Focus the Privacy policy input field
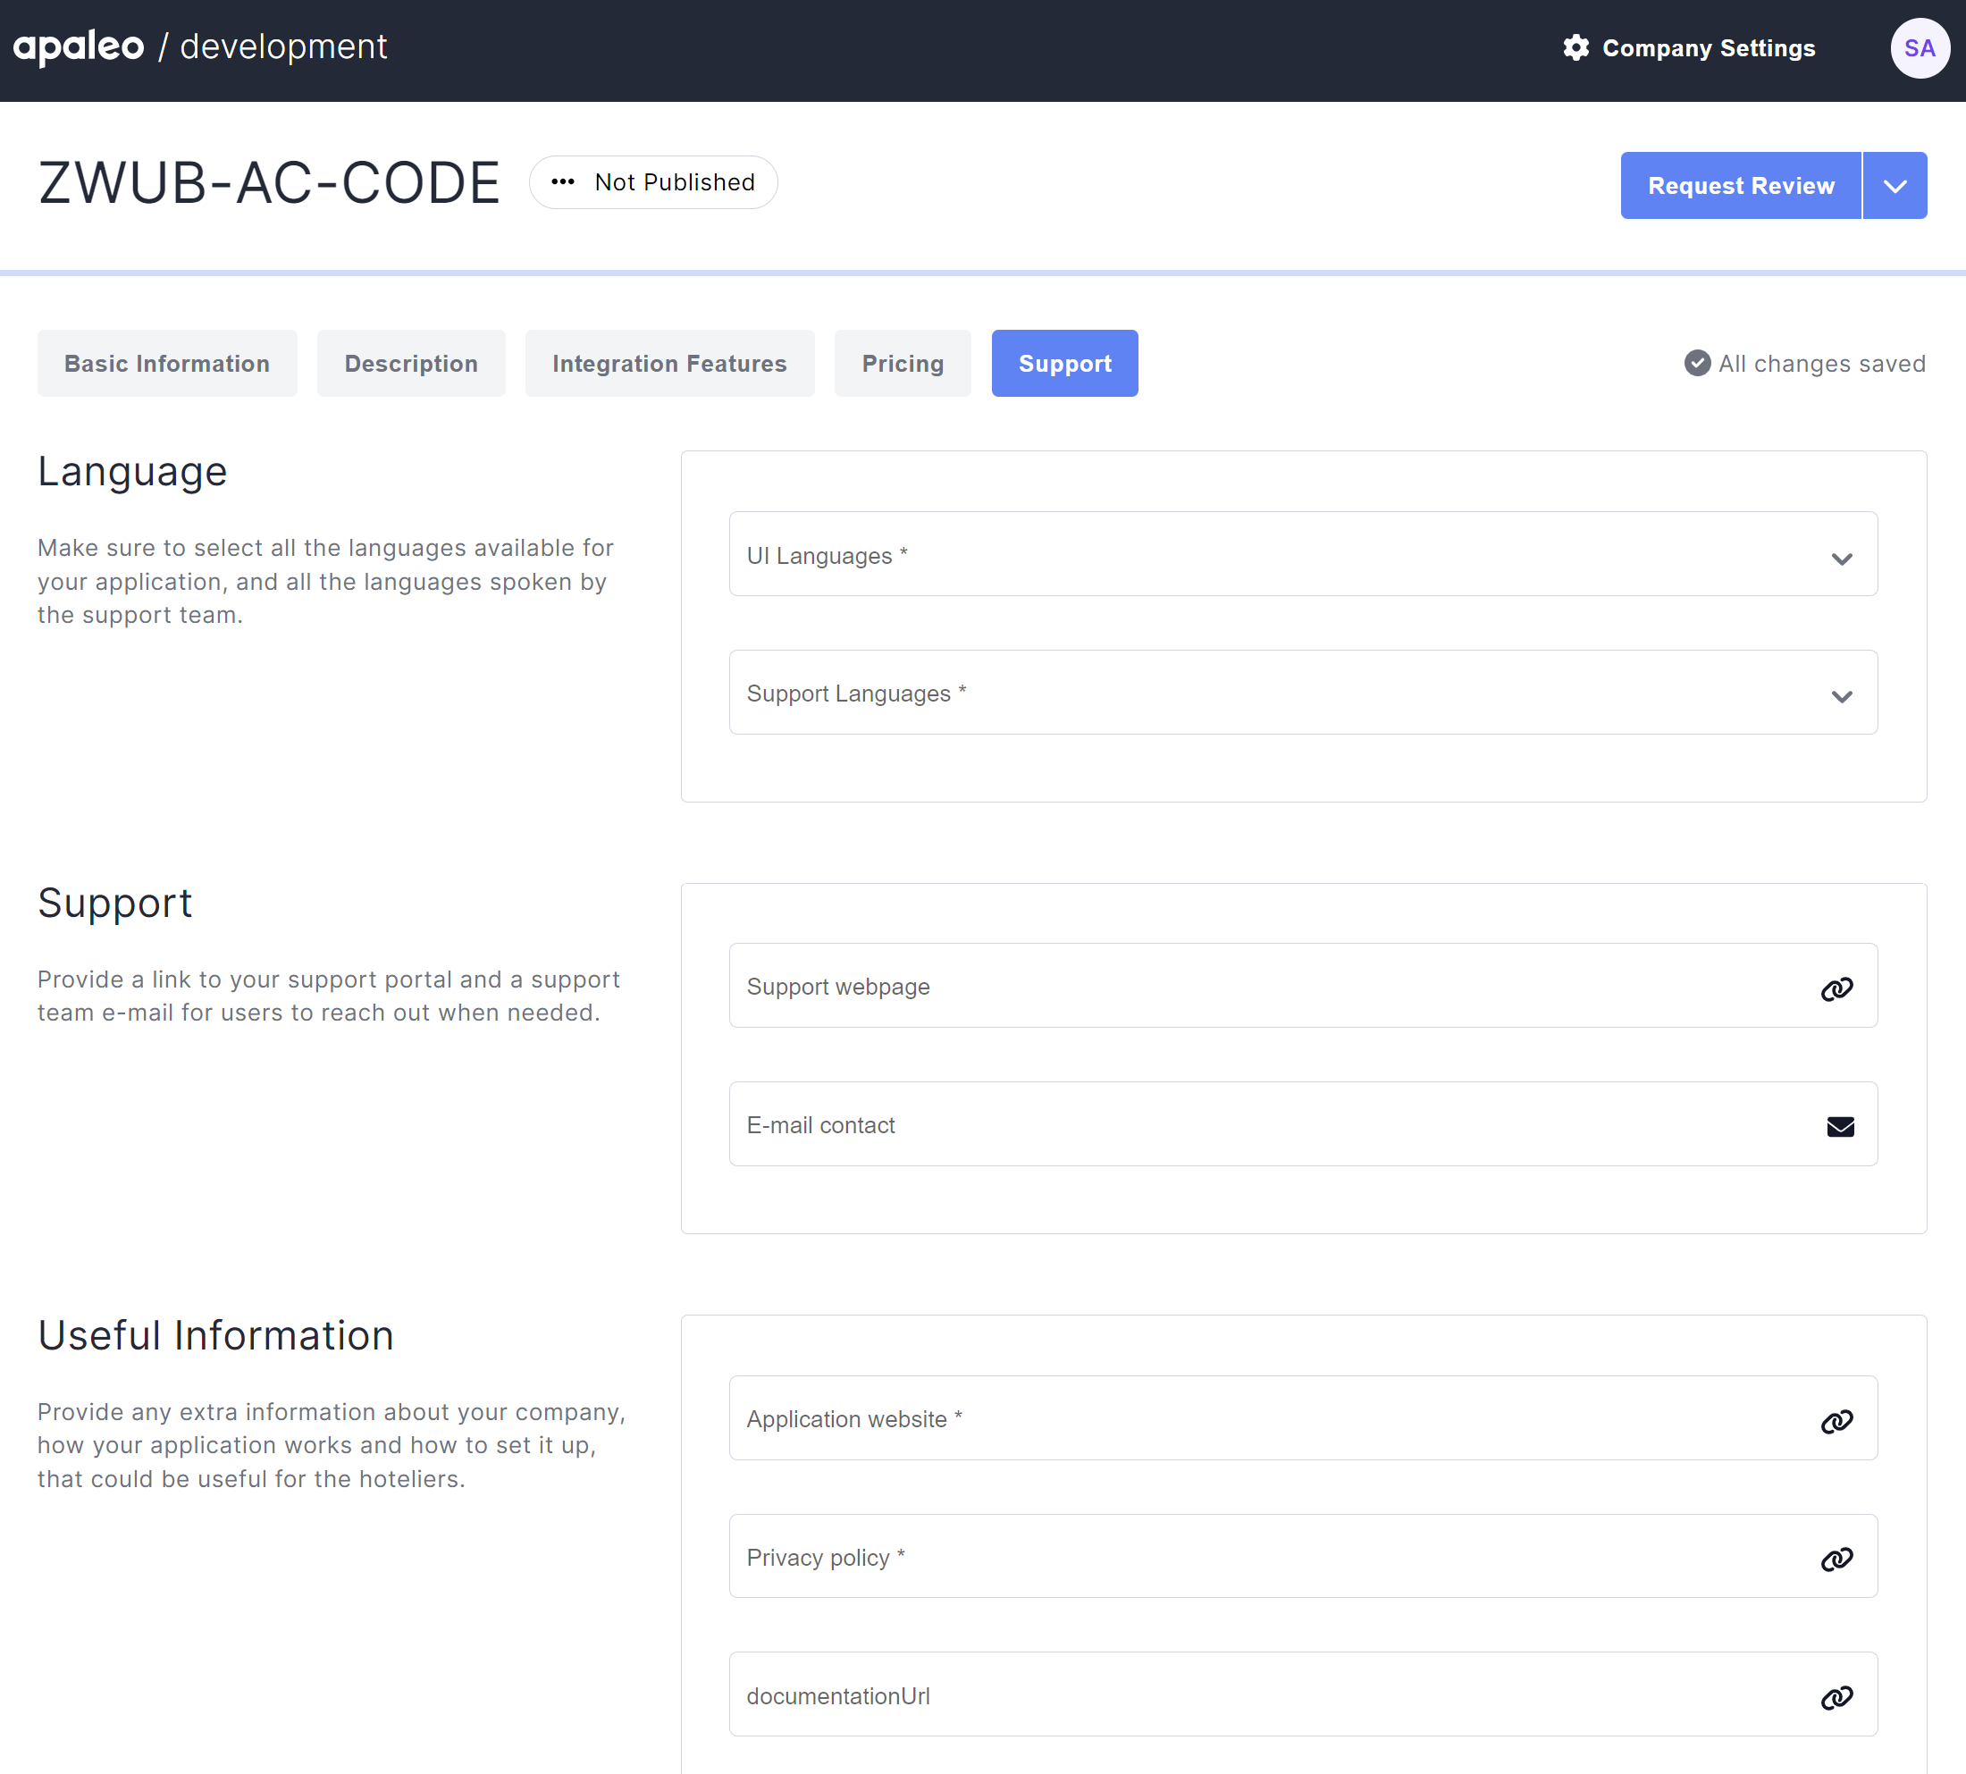 pos(1302,1557)
